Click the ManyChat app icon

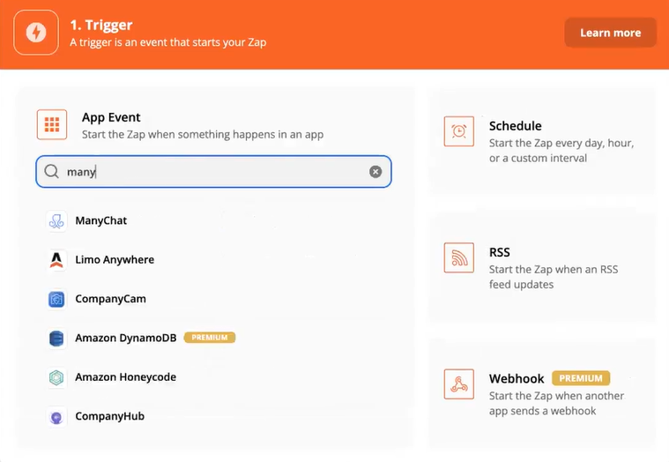[56, 221]
